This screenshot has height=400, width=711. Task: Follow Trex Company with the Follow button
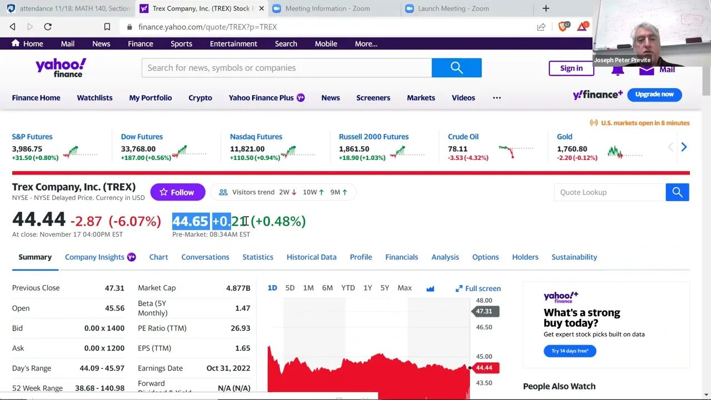tap(178, 192)
